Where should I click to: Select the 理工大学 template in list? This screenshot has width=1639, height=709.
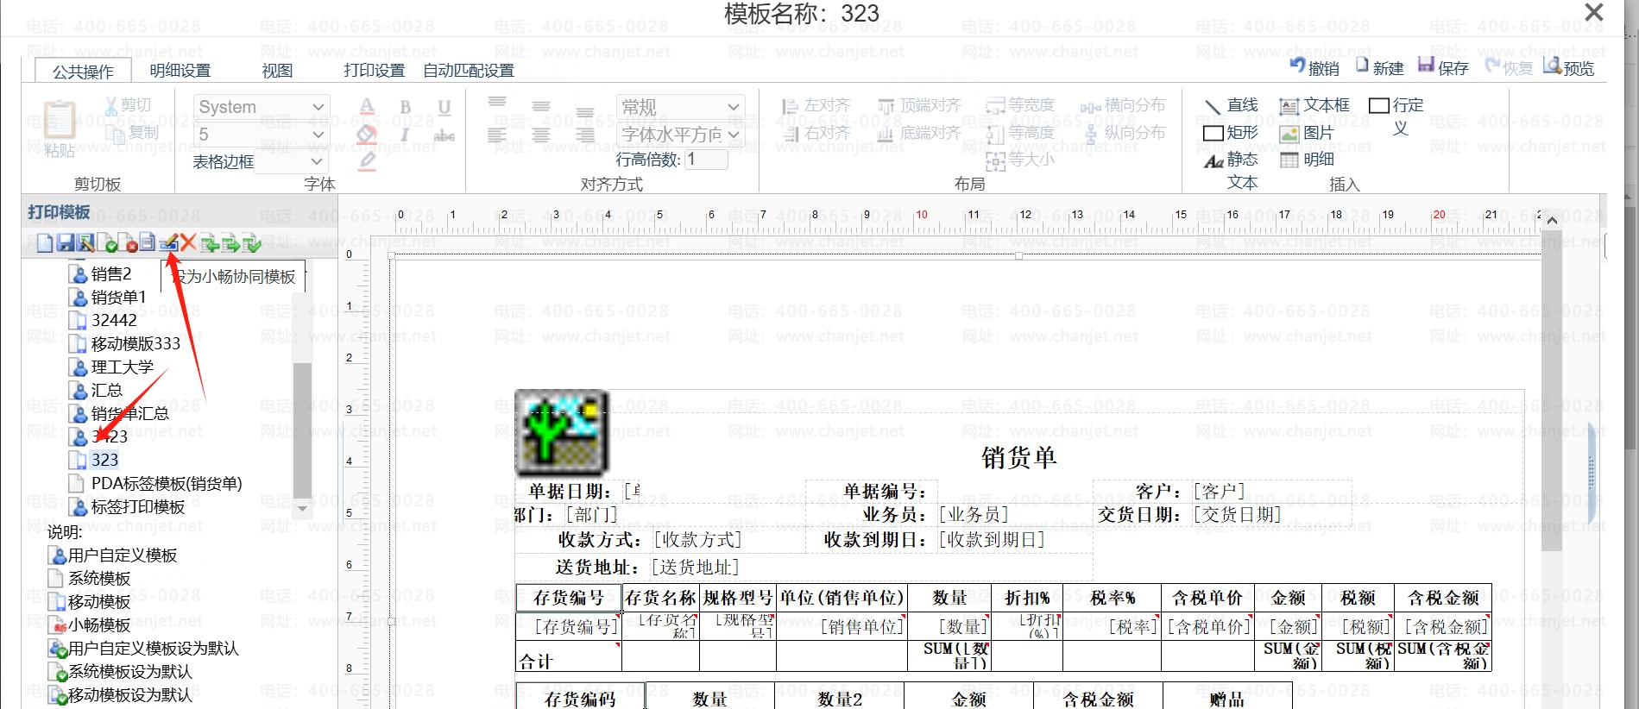click(x=122, y=367)
